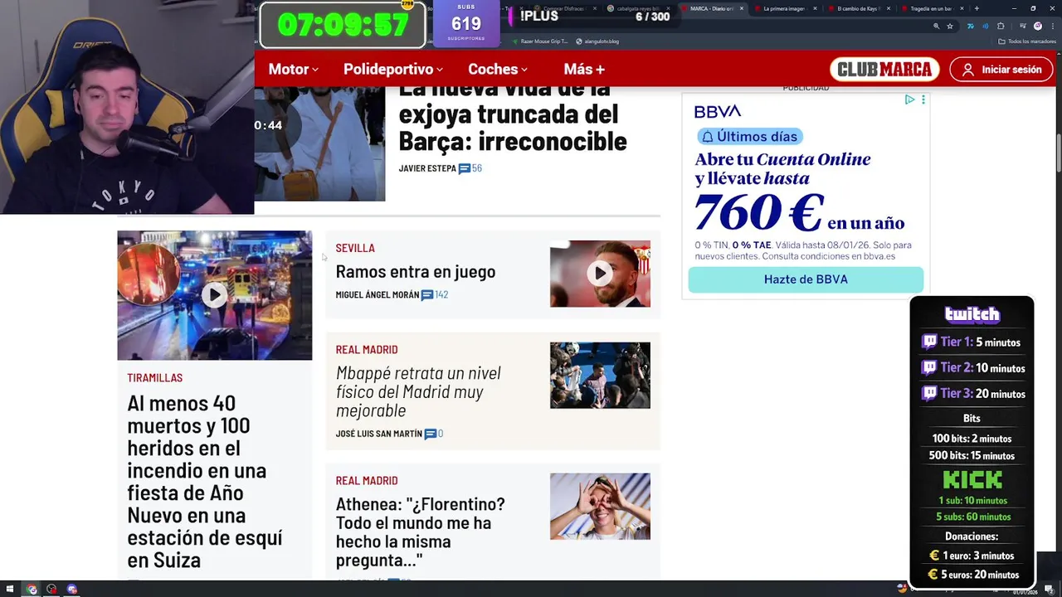1062x597 pixels.
Task: Open the alangulotv.blog bookmark
Action: (x=597, y=41)
